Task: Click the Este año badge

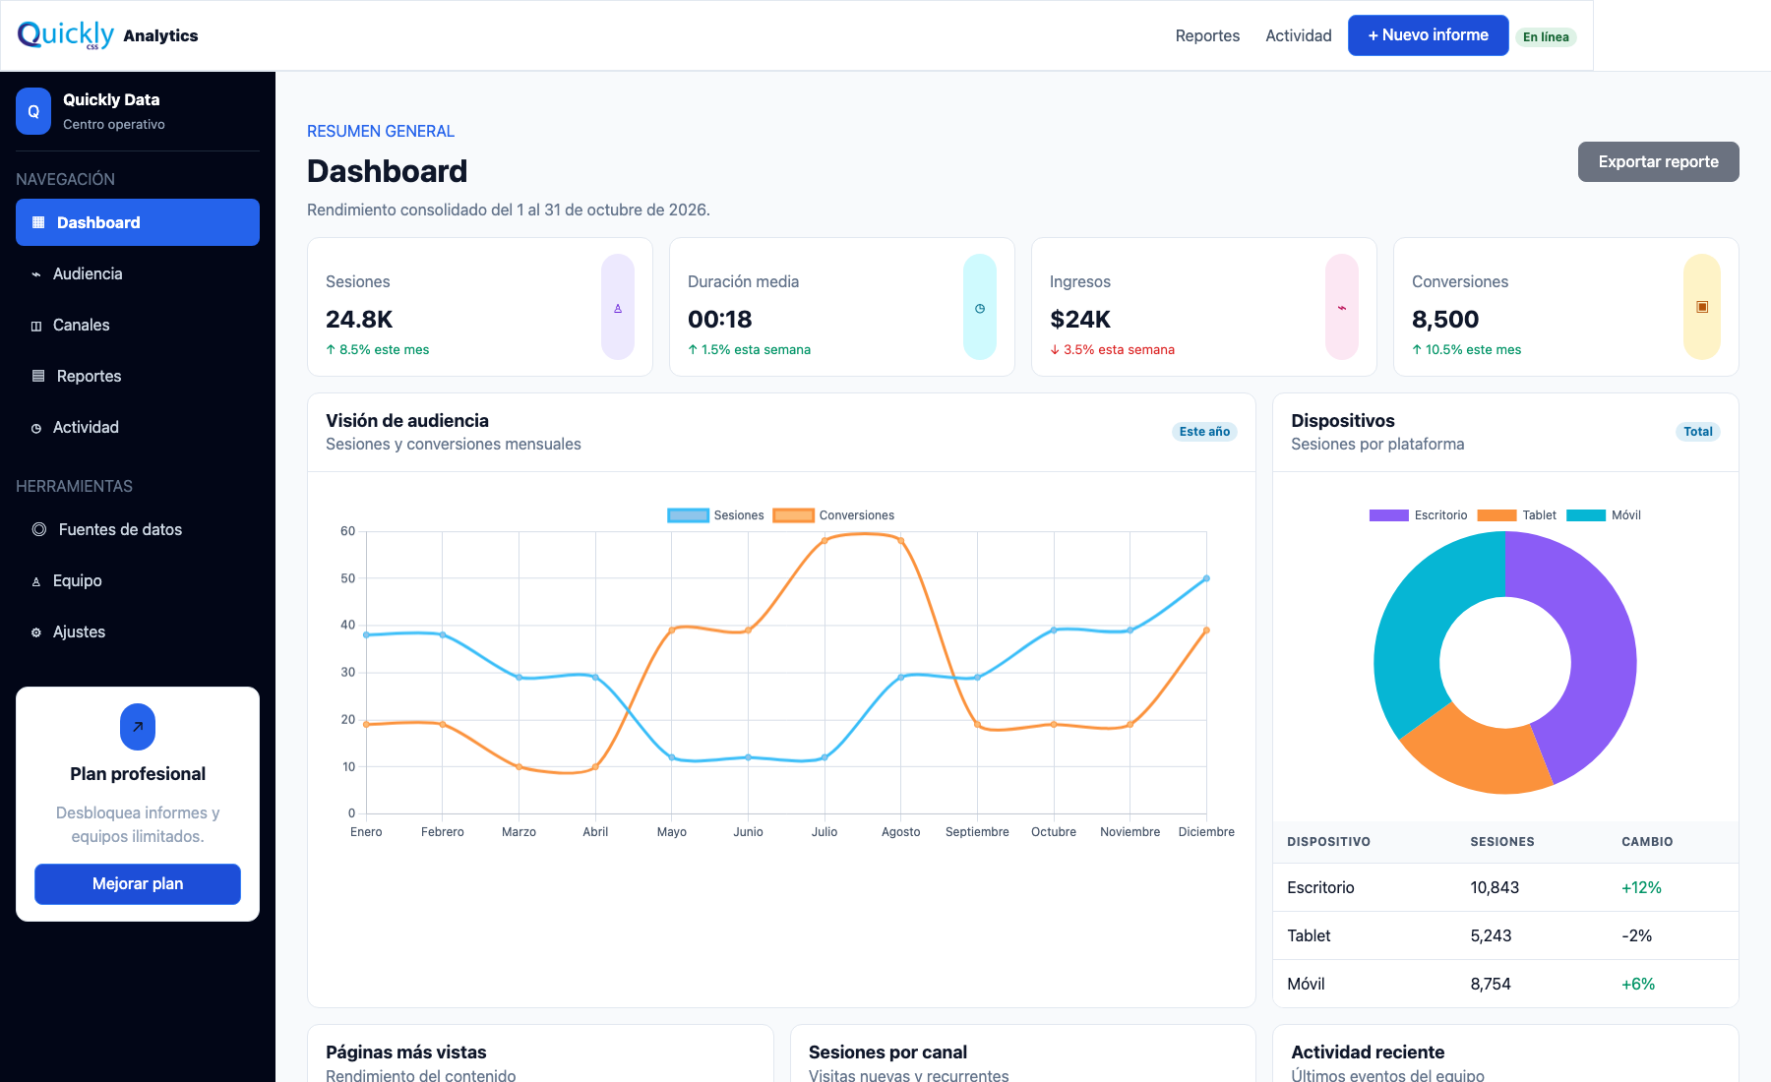Action: click(1204, 432)
